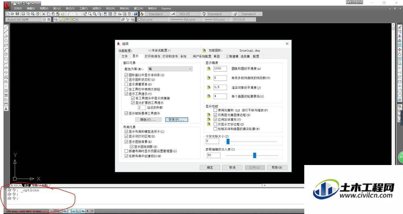Screen dimensions: 403x214
Task: Enable 显示图形状态栏 checkbox
Action: (126, 79)
